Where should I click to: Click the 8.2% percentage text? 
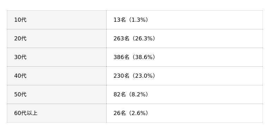pos(139,95)
